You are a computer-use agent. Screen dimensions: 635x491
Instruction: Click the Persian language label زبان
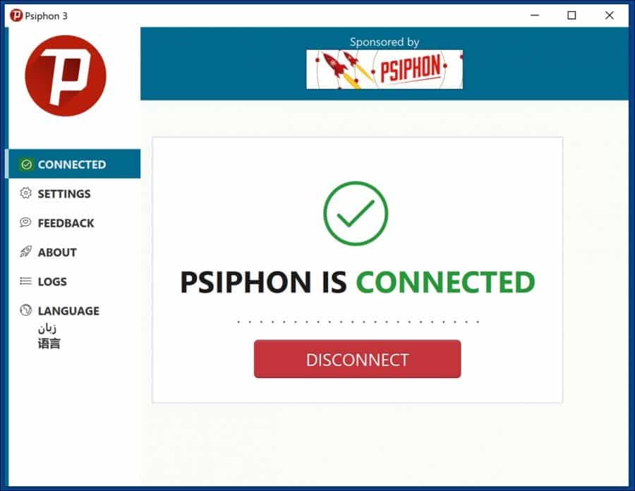click(x=47, y=328)
